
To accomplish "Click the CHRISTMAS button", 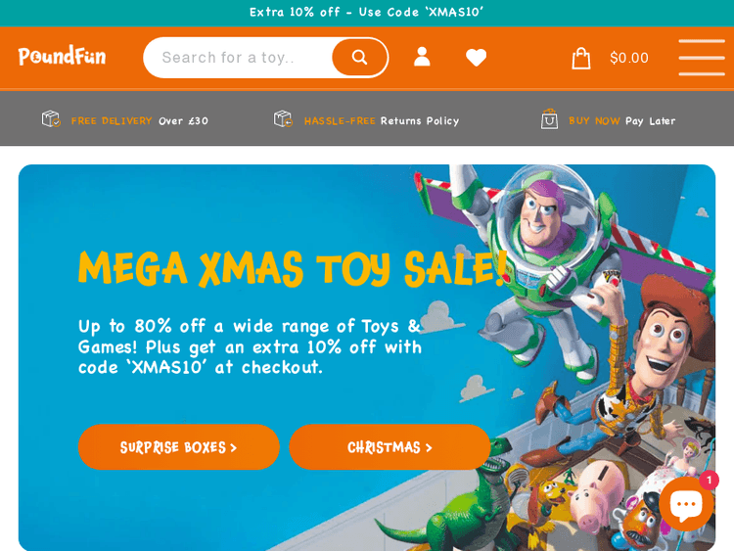I will point(390,447).
